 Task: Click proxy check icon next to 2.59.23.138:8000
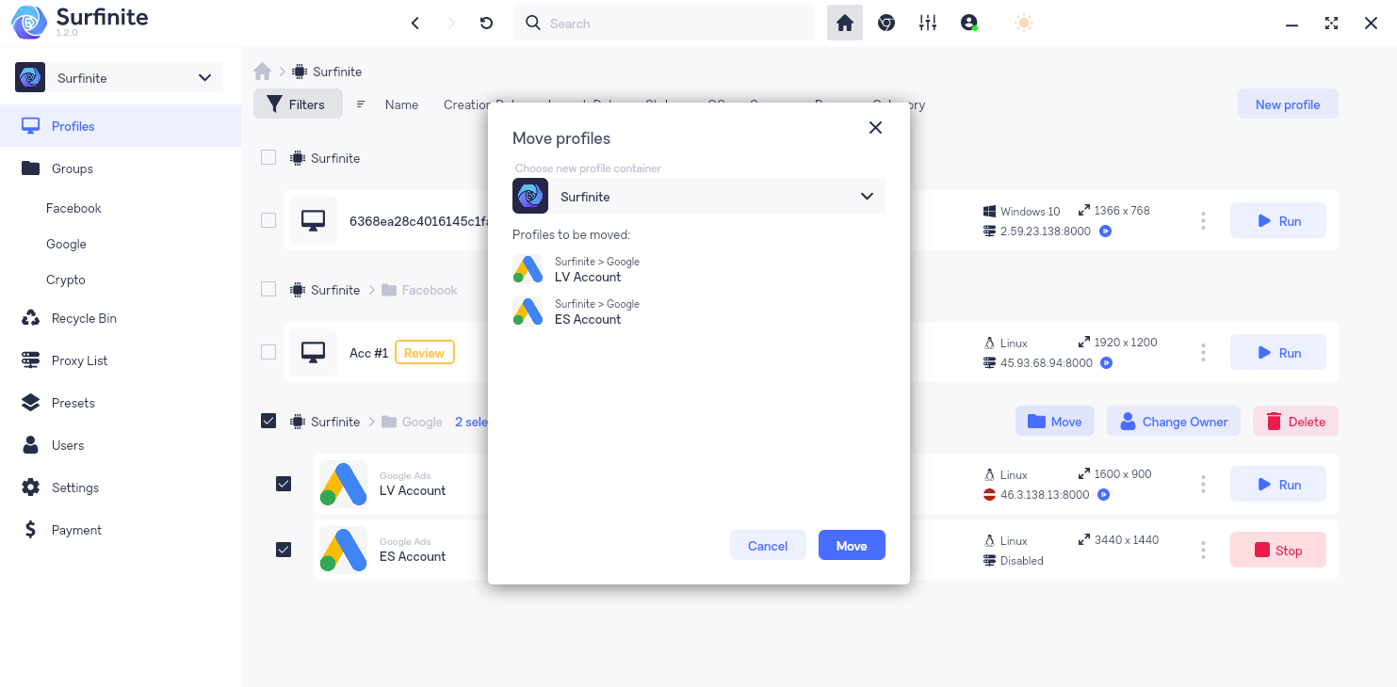coord(1106,231)
